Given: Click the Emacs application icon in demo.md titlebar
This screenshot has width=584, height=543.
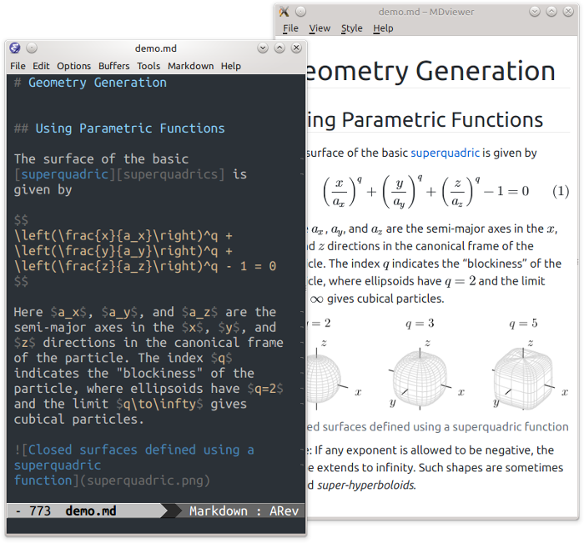Looking at the screenshot, I should [15, 48].
